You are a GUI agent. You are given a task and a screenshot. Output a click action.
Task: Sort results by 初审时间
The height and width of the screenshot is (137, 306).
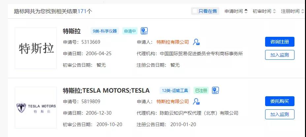pyautogui.click(x=264, y=11)
